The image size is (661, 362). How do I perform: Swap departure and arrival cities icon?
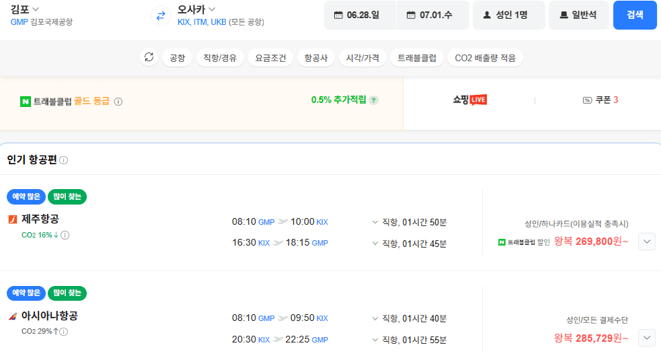point(161,16)
